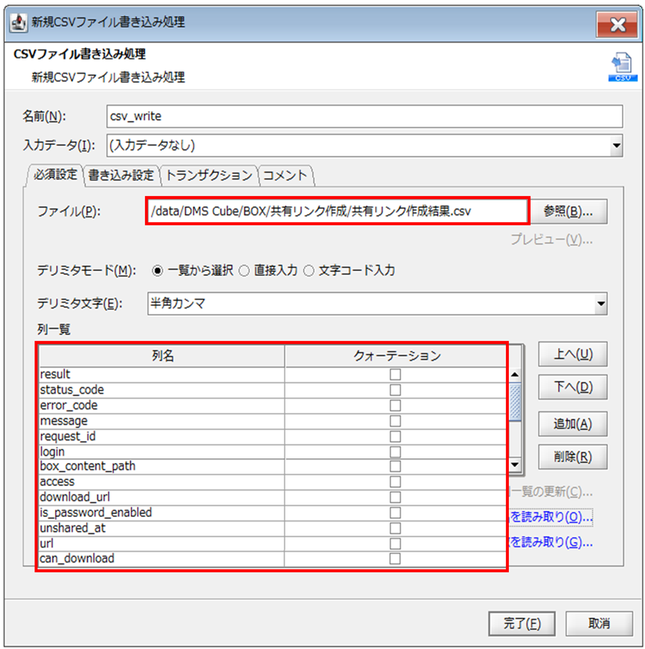Click the 列名 column header

162,356
